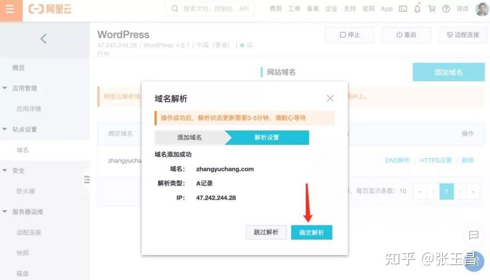Image resolution: width=490 pixels, height=280 pixels.
Task: Select 域名 in the sidebar
Action: 22,150
